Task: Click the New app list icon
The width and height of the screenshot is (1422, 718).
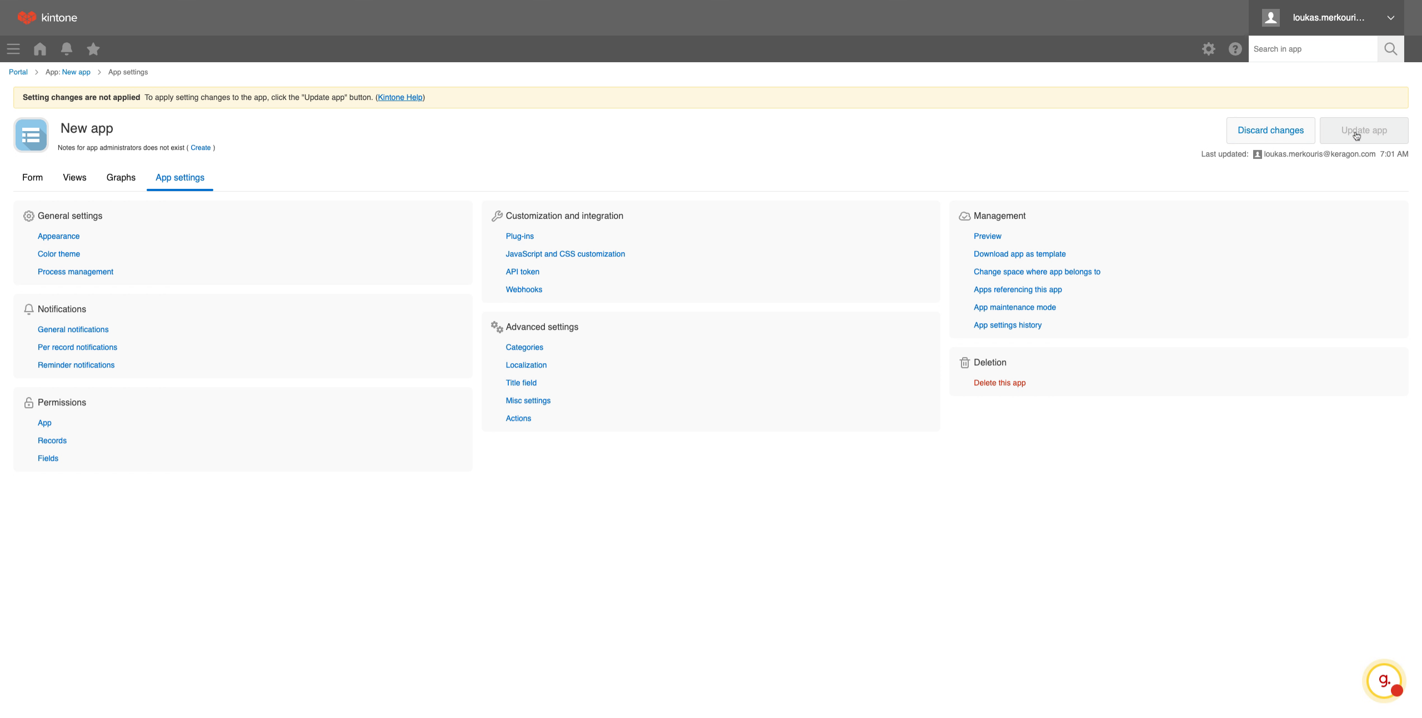Action: [31, 135]
